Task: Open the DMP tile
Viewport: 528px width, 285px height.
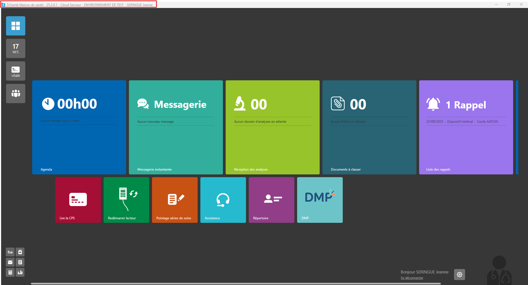Action: (x=320, y=200)
